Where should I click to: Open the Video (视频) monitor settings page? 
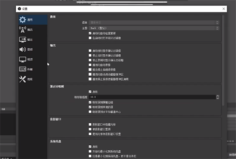[x=33, y=59]
